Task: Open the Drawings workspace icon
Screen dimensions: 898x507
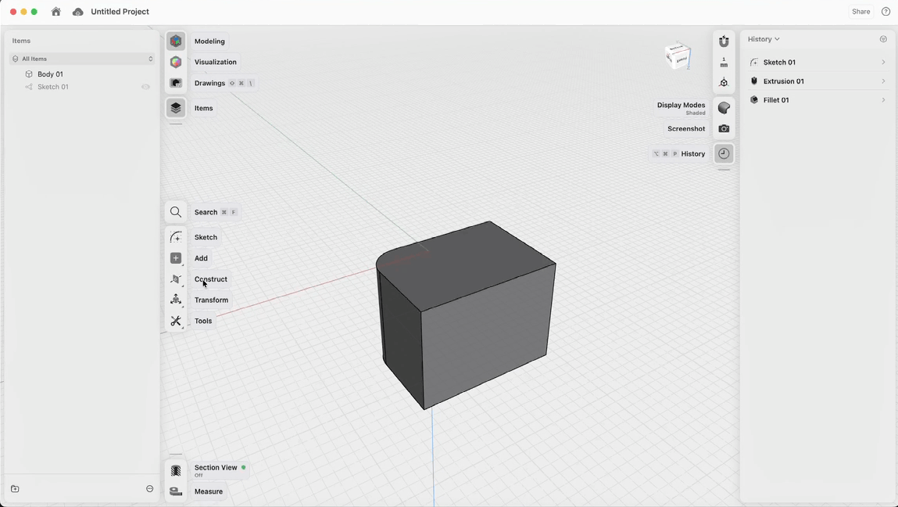Action: (176, 83)
